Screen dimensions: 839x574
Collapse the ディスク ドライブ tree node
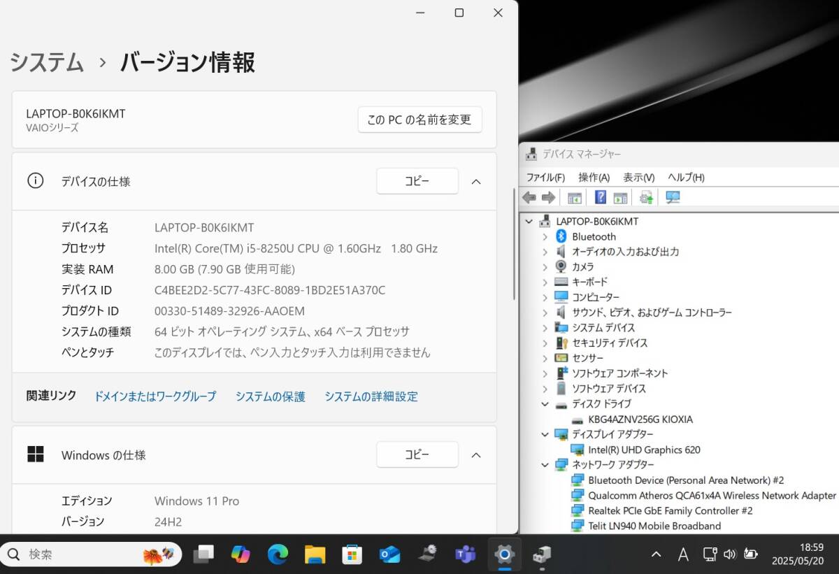point(545,404)
